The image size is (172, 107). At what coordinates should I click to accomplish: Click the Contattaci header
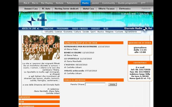pos(140,63)
